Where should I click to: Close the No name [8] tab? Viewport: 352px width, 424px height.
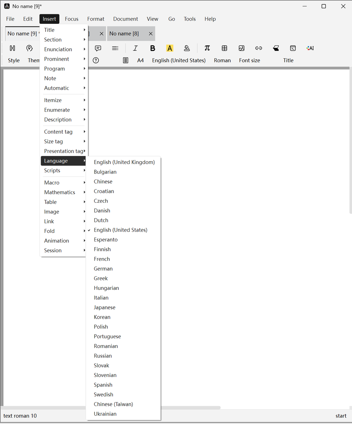[x=151, y=34]
